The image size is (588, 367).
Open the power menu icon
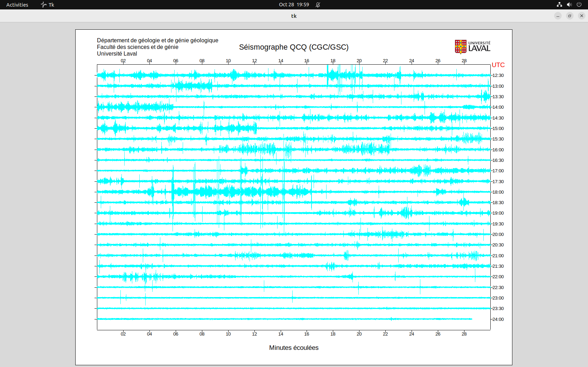(579, 5)
